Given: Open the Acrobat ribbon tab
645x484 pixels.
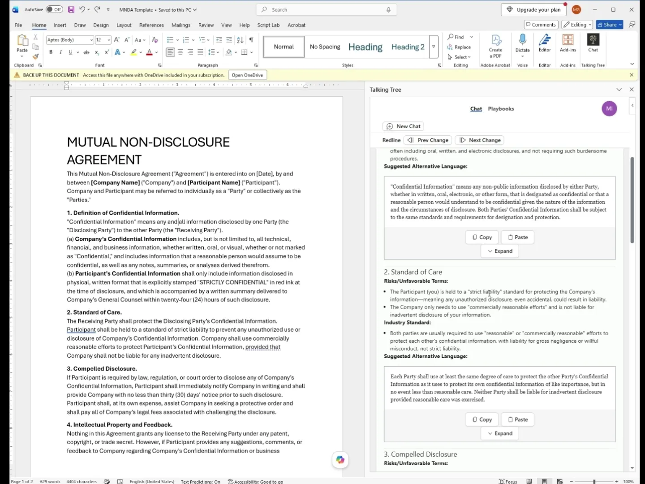Looking at the screenshot, I should (x=297, y=25).
